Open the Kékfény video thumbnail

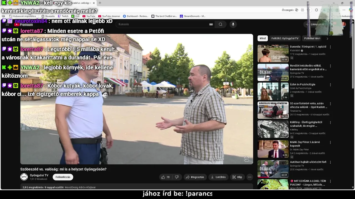pyautogui.click(x=273, y=129)
